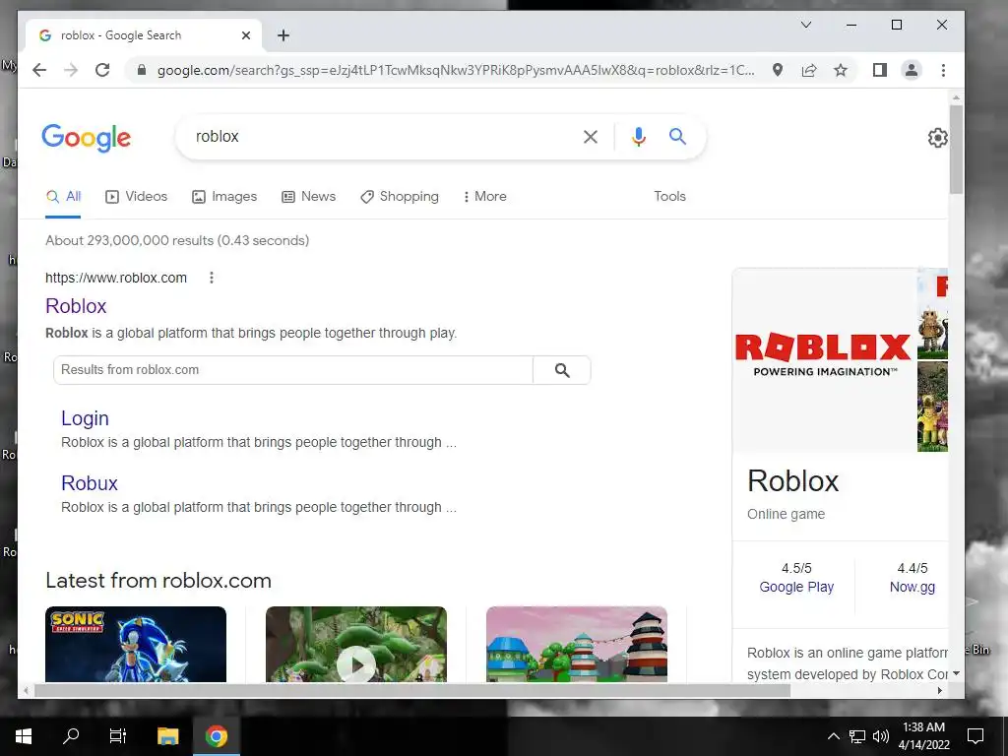Open the search Tools options
The image size is (1008, 756).
point(669,197)
